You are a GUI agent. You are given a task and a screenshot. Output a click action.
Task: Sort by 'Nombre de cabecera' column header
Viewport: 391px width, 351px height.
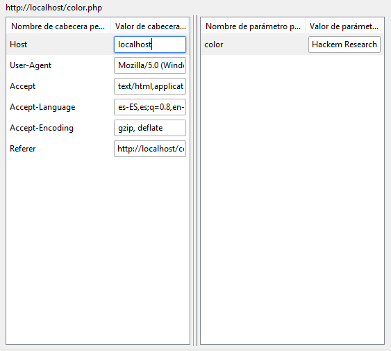tap(58, 26)
